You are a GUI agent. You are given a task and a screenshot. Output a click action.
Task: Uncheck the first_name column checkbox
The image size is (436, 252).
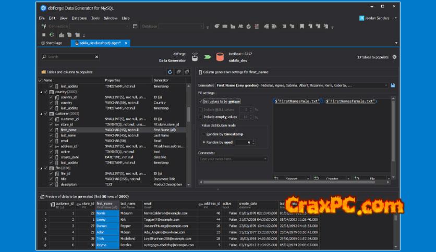pyautogui.click(x=51, y=130)
